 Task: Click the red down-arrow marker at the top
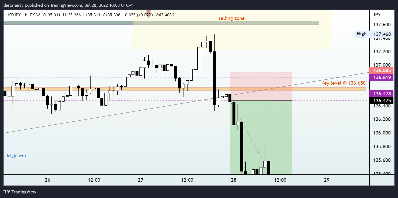tap(149, 13)
